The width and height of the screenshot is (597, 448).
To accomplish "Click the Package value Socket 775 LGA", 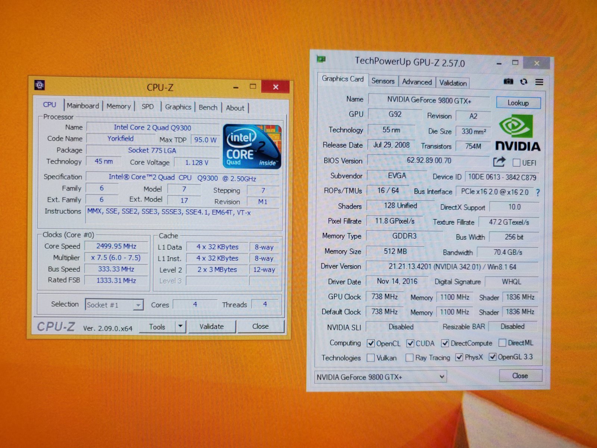I will point(152,150).
